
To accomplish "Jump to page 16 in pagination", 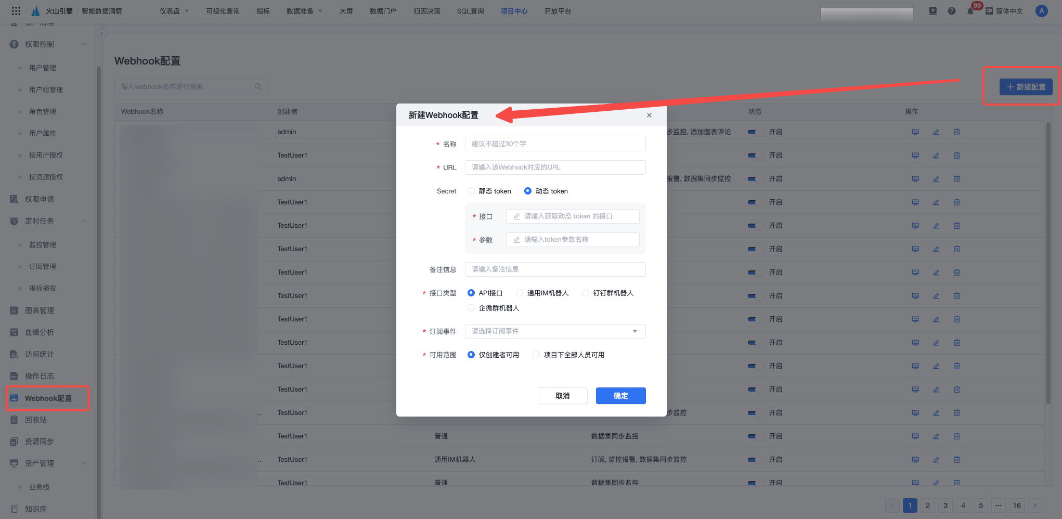I will (1017, 505).
